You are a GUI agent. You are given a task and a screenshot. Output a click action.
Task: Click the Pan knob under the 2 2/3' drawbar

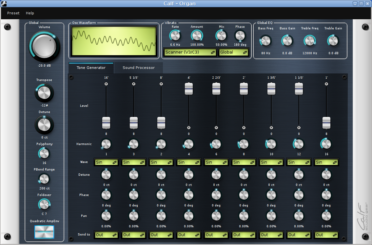click(216, 216)
